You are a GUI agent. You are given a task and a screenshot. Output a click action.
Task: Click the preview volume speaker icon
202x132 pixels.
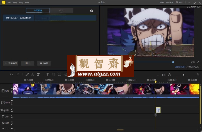click(x=193, y=62)
